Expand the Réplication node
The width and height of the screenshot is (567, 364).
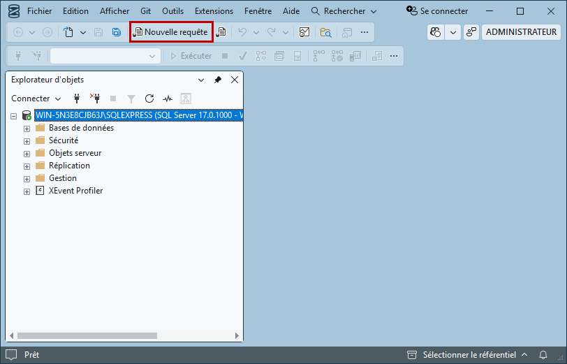(27, 166)
